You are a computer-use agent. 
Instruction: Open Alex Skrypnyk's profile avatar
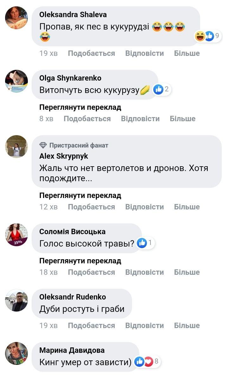pos(16,147)
